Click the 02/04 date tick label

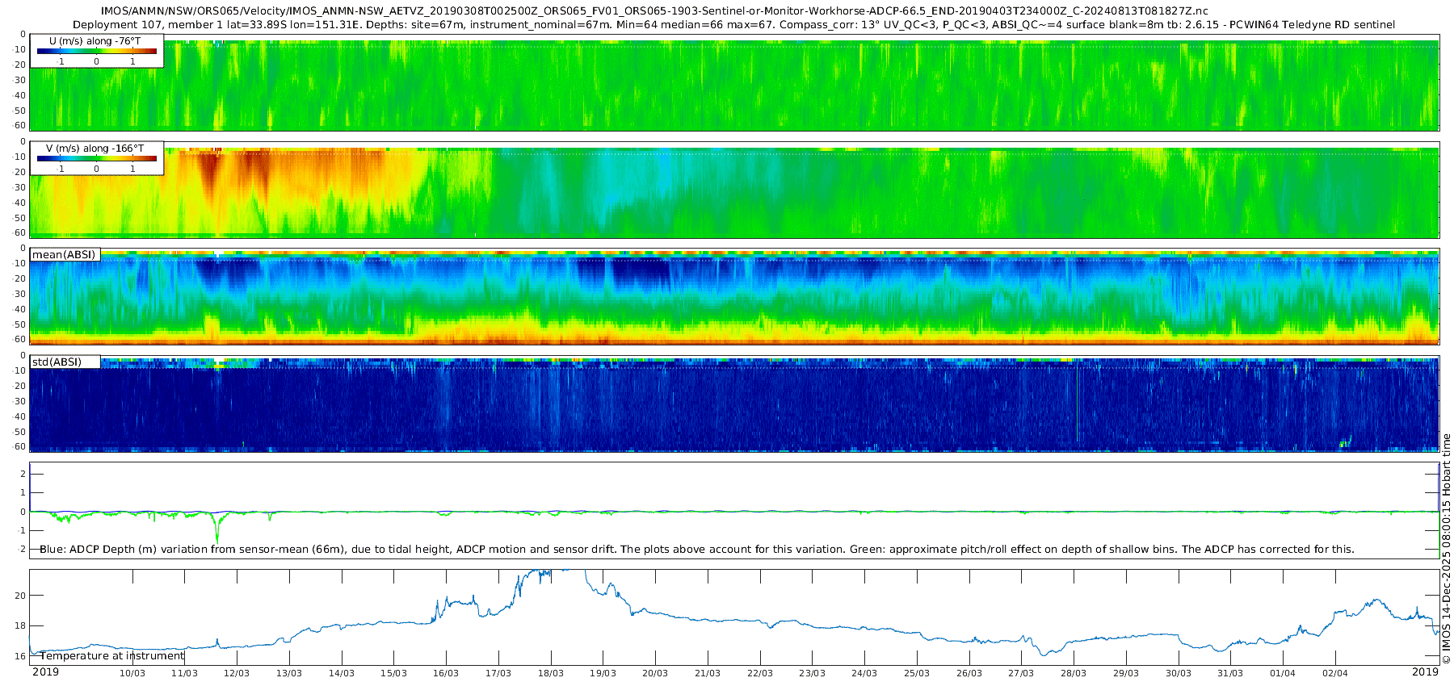click(x=1335, y=673)
